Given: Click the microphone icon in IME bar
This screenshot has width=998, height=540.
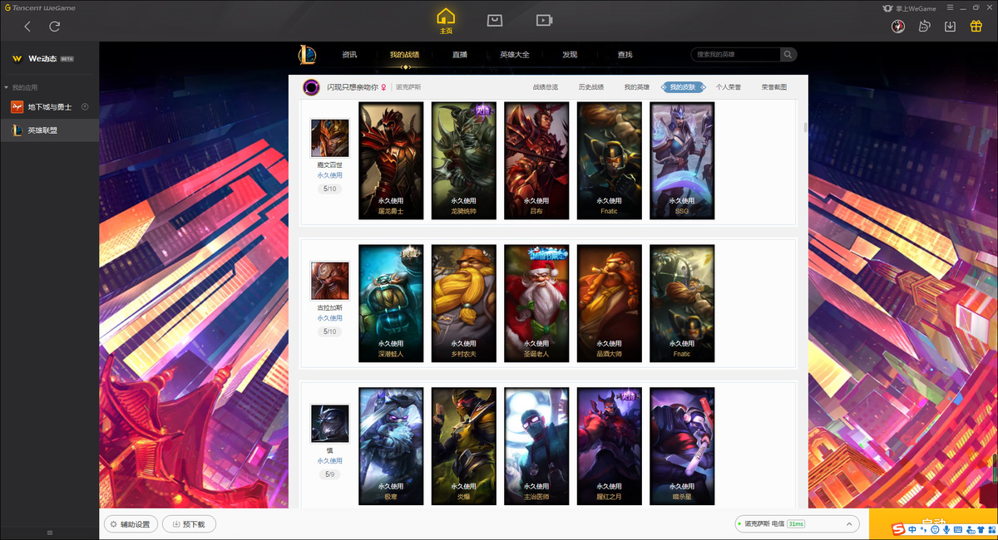Looking at the screenshot, I should [x=946, y=529].
